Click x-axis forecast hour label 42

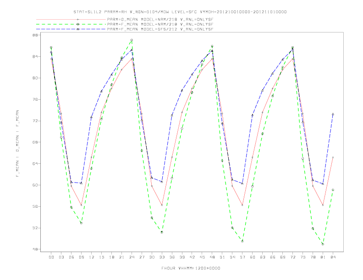pos(192,257)
